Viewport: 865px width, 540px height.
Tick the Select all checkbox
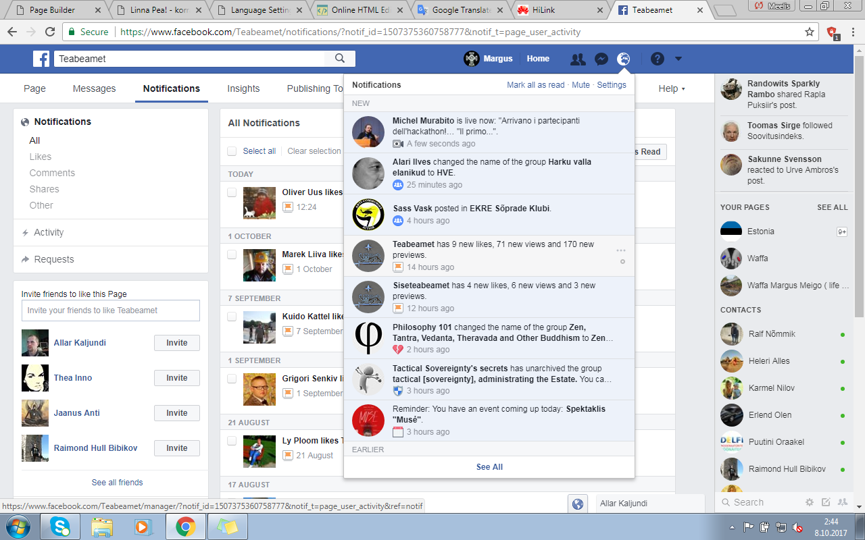(x=232, y=151)
